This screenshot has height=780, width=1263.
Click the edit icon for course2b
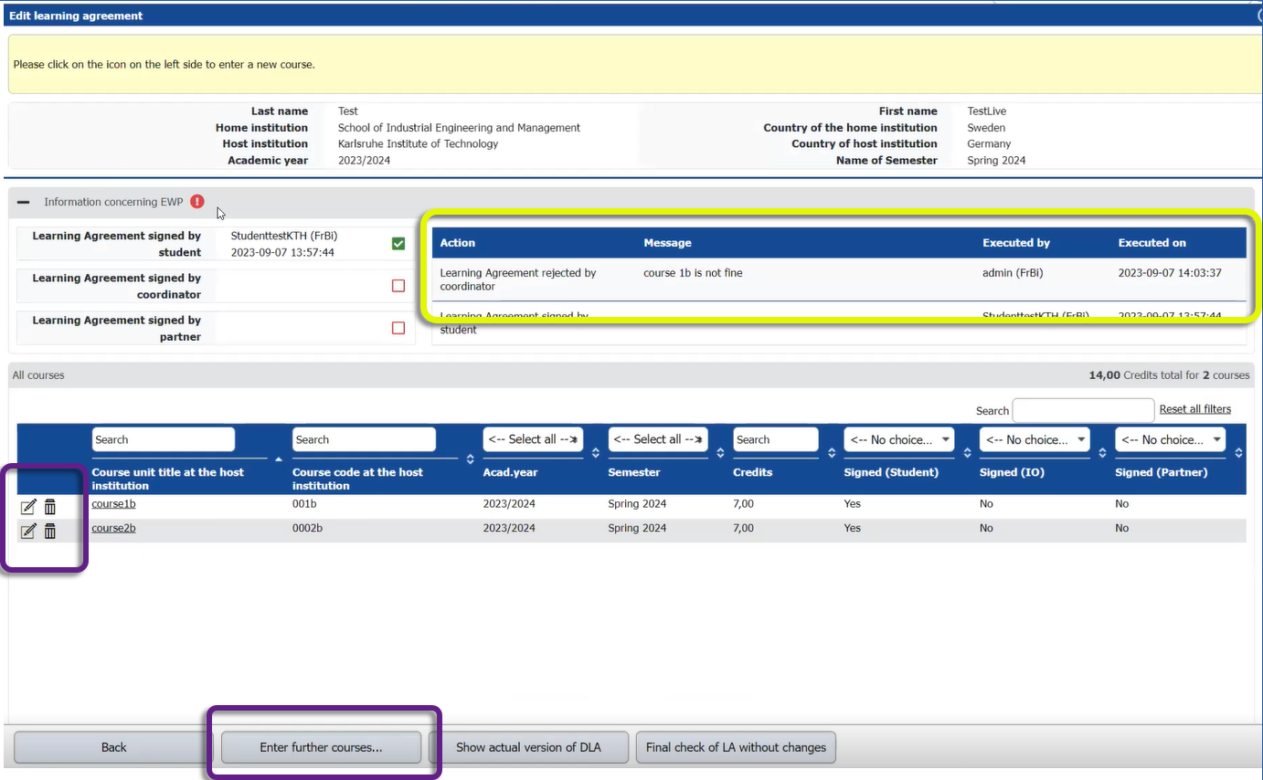(28, 531)
